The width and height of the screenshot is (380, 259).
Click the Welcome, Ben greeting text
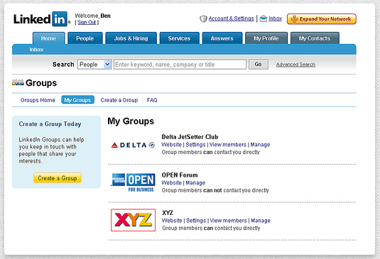(x=92, y=16)
